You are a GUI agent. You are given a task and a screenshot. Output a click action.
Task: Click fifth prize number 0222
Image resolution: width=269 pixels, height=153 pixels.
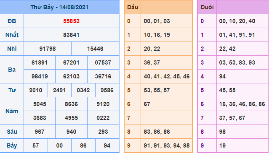point(103,118)
